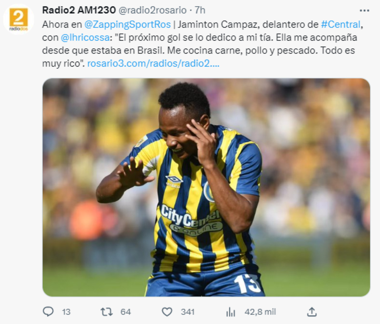Click the reply speech bubble icon
The image size is (380, 324).
pyautogui.click(x=48, y=312)
